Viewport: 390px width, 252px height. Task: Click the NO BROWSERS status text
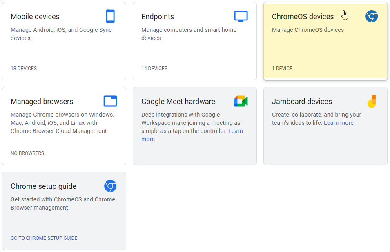(x=27, y=153)
